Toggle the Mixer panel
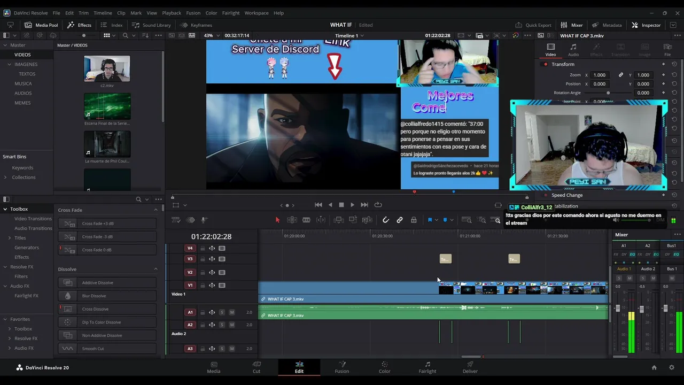Screen dimensions: 684x385 (x=572, y=25)
